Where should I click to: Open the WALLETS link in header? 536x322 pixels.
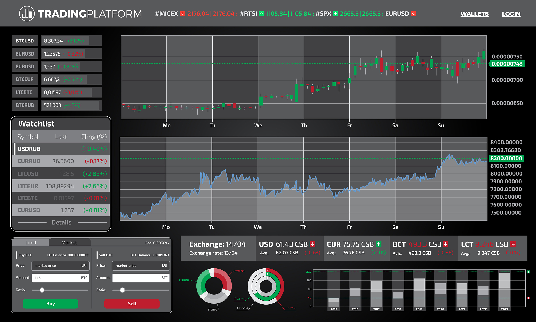pyautogui.click(x=474, y=14)
